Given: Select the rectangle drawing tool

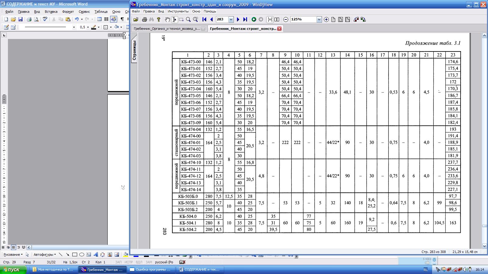Looking at the screenshot, I should [x=75, y=255].
